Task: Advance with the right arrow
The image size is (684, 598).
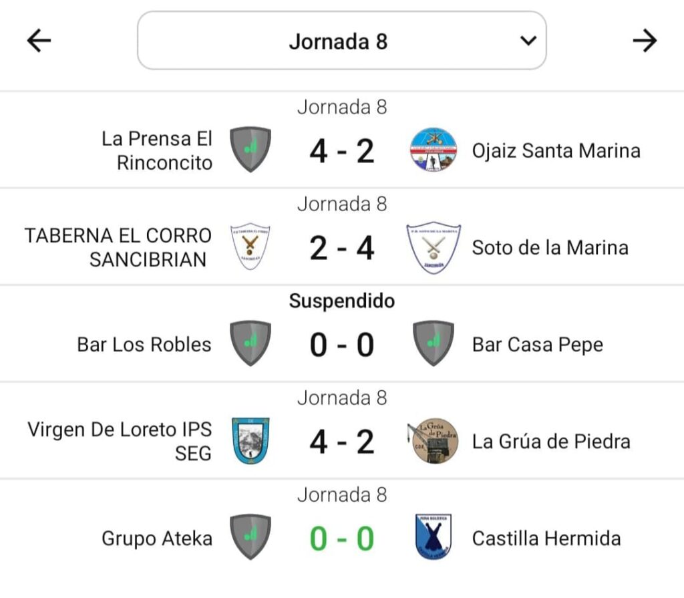Action: (x=645, y=41)
